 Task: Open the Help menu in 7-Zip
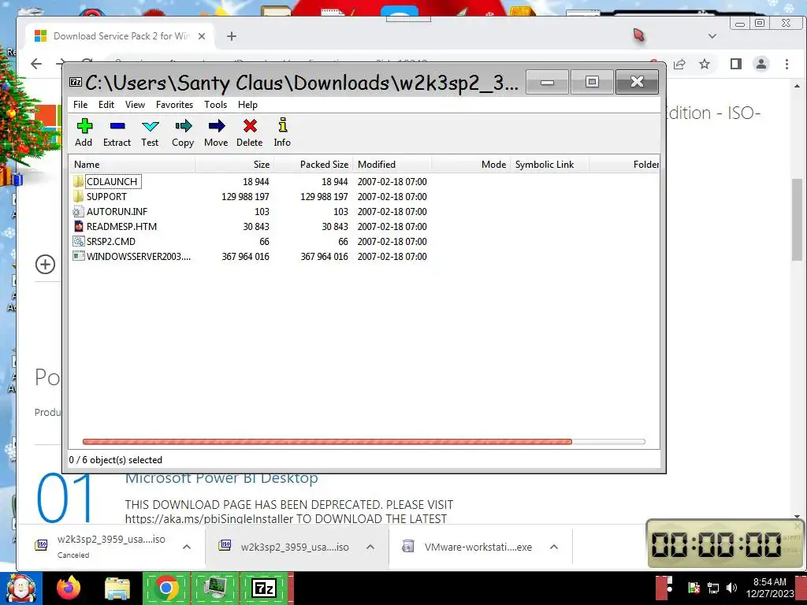click(247, 105)
